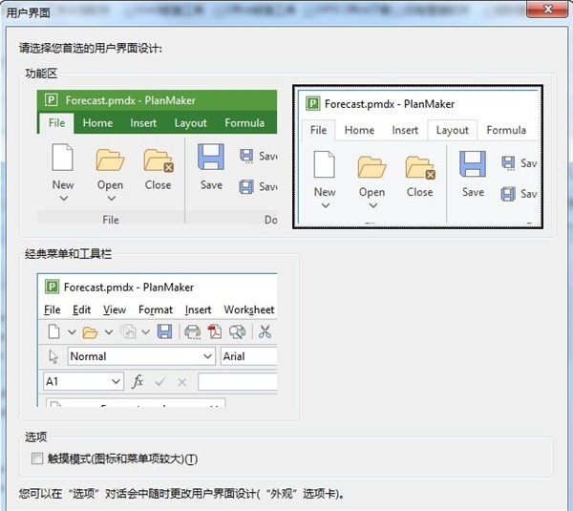Click the PlanMaker logo icon in classic title bar preview
Image resolution: width=573 pixels, height=511 pixels.
click(x=52, y=287)
